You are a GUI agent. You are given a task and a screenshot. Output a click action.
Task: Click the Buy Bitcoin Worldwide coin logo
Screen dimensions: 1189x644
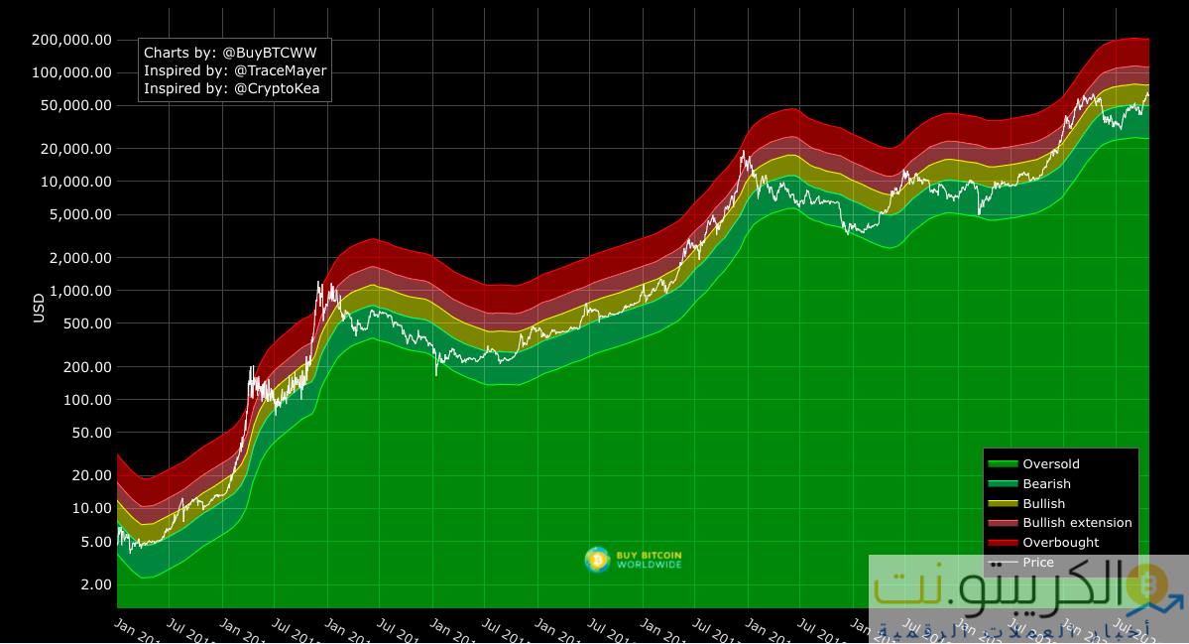coord(597,561)
